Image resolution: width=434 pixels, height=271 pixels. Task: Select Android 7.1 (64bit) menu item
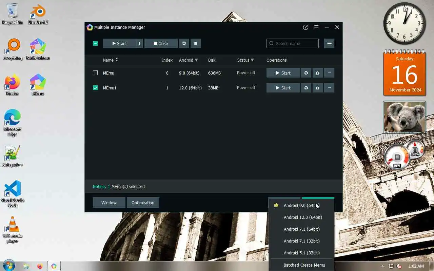point(301,229)
